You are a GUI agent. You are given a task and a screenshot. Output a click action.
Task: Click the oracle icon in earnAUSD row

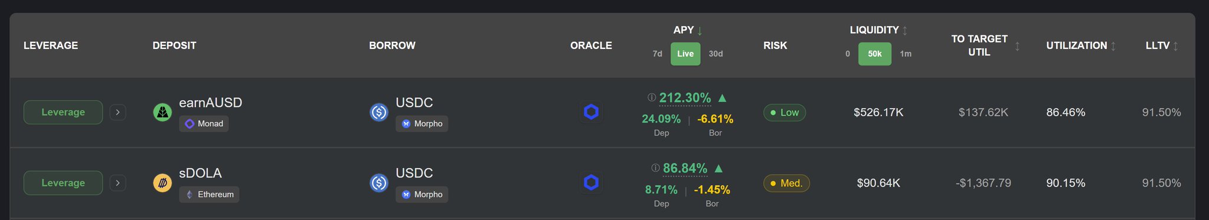pyautogui.click(x=591, y=112)
